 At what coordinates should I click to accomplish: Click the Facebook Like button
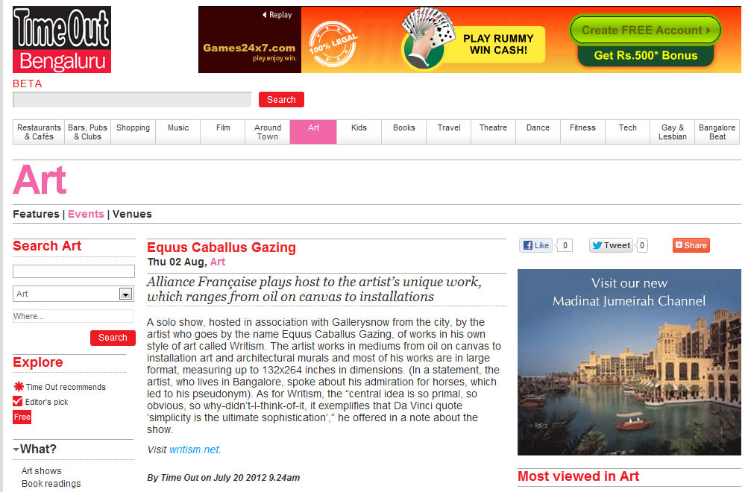(x=536, y=245)
